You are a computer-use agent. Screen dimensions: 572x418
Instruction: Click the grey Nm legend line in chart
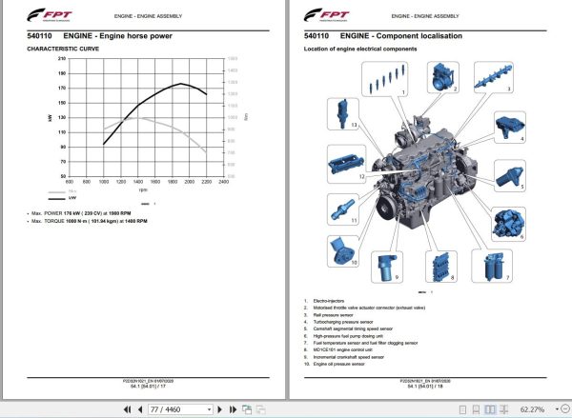tap(56, 192)
